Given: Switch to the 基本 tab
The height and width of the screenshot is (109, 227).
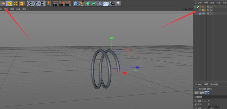Looking at the screenshot, I should [197, 93].
